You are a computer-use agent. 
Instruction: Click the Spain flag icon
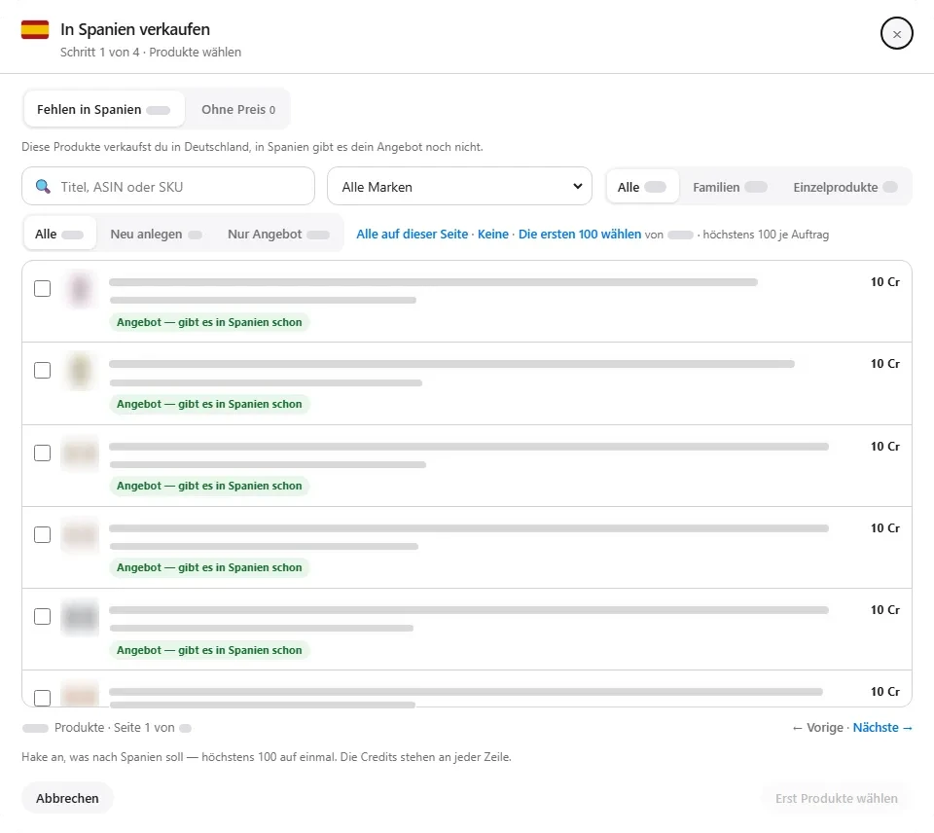[x=35, y=29]
